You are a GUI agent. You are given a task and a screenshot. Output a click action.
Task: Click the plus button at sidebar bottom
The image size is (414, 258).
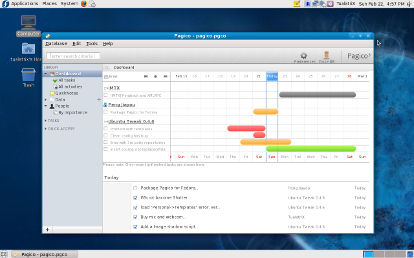coord(47,230)
